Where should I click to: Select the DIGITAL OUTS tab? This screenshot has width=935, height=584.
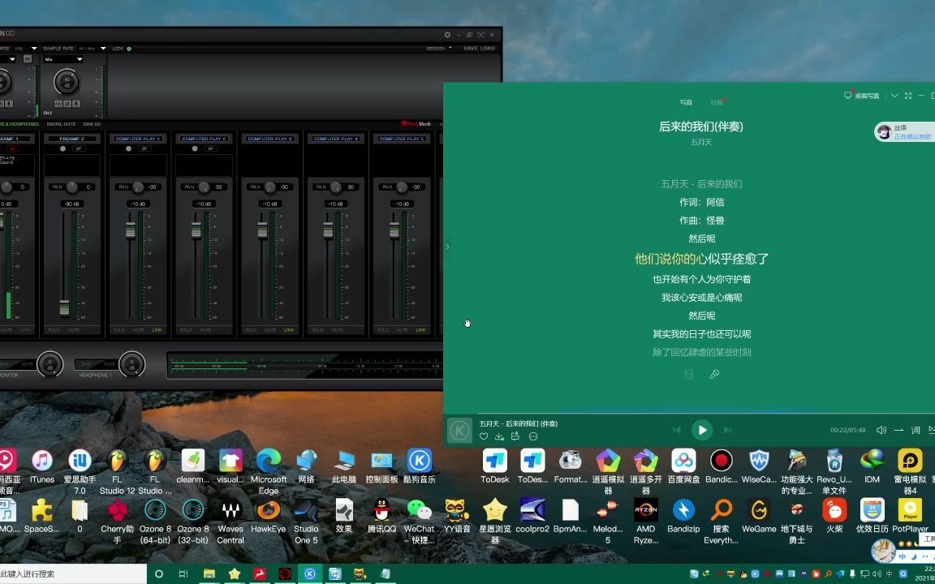pos(62,124)
